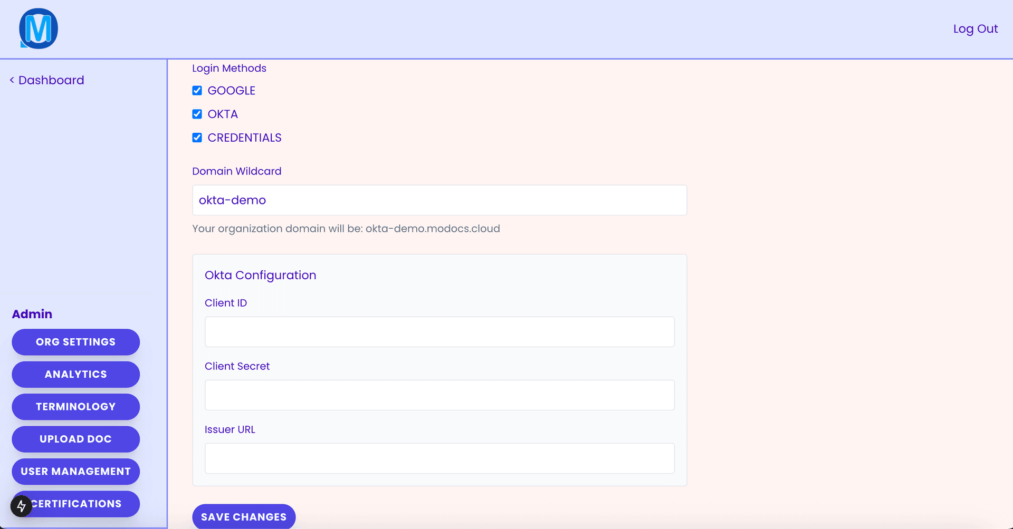
Task: Click the GOOGLE label text
Action: pyautogui.click(x=231, y=91)
